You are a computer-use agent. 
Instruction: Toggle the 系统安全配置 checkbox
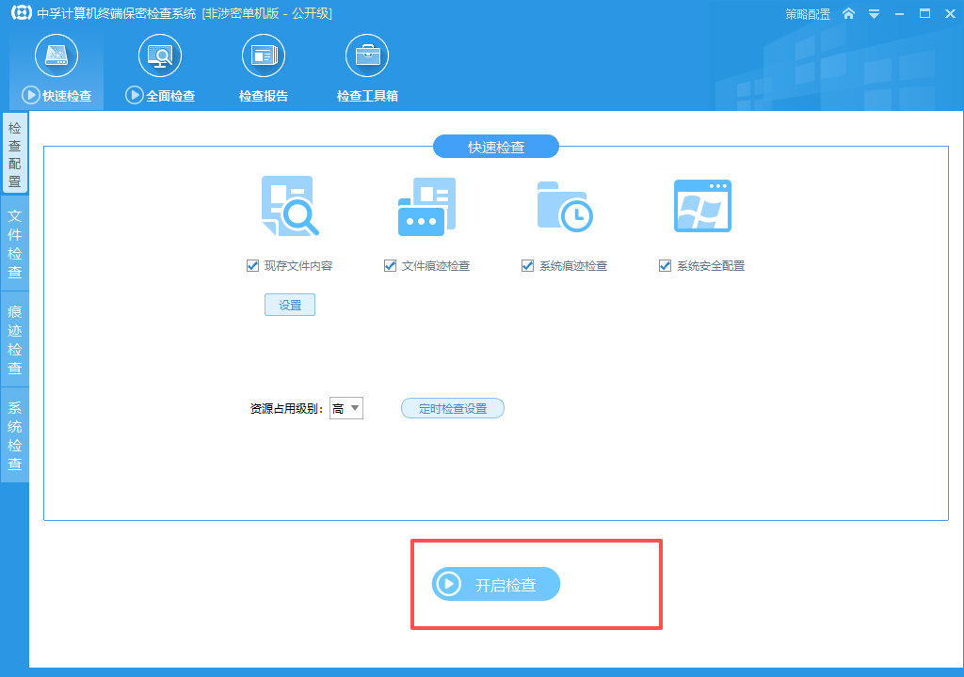[x=665, y=265]
